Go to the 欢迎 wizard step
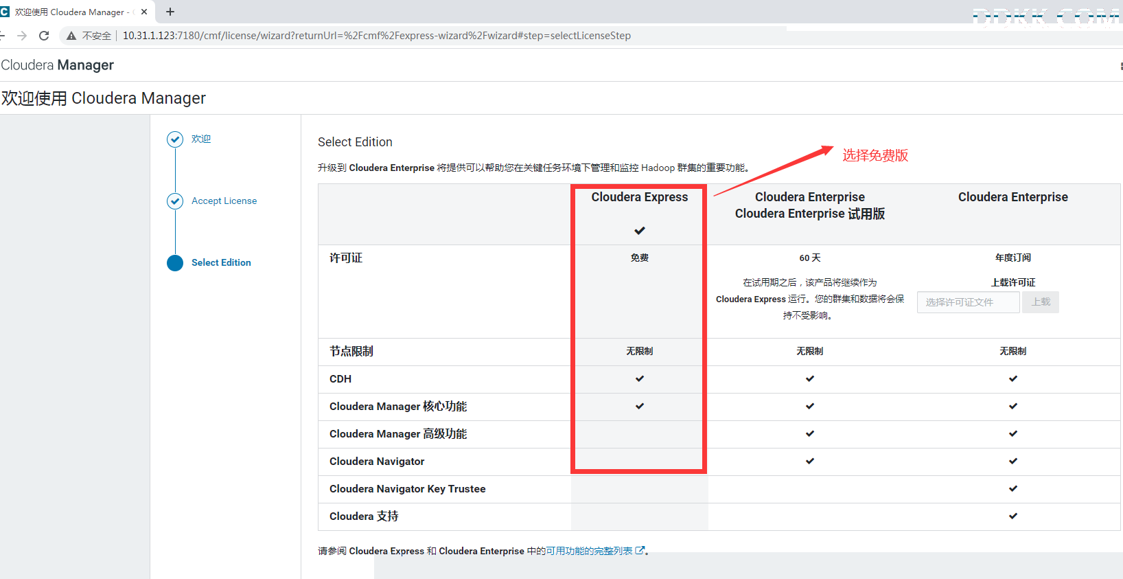The height and width of the screenshot is (579, 1123). [x=201, y=139]
